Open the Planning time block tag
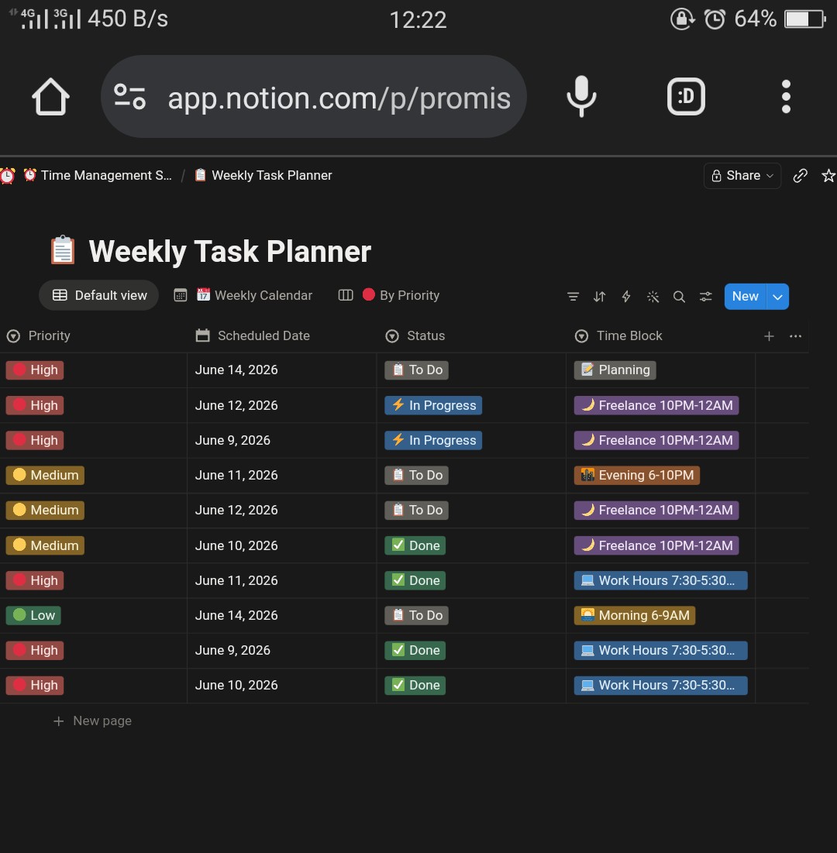This screenshot has width=837, height=853. [615, 370]
